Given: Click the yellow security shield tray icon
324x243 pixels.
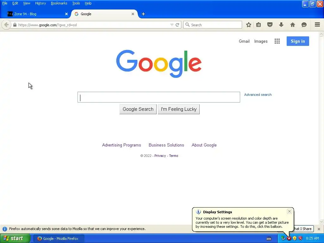Looking at the screenshot, I should (295, 239).
